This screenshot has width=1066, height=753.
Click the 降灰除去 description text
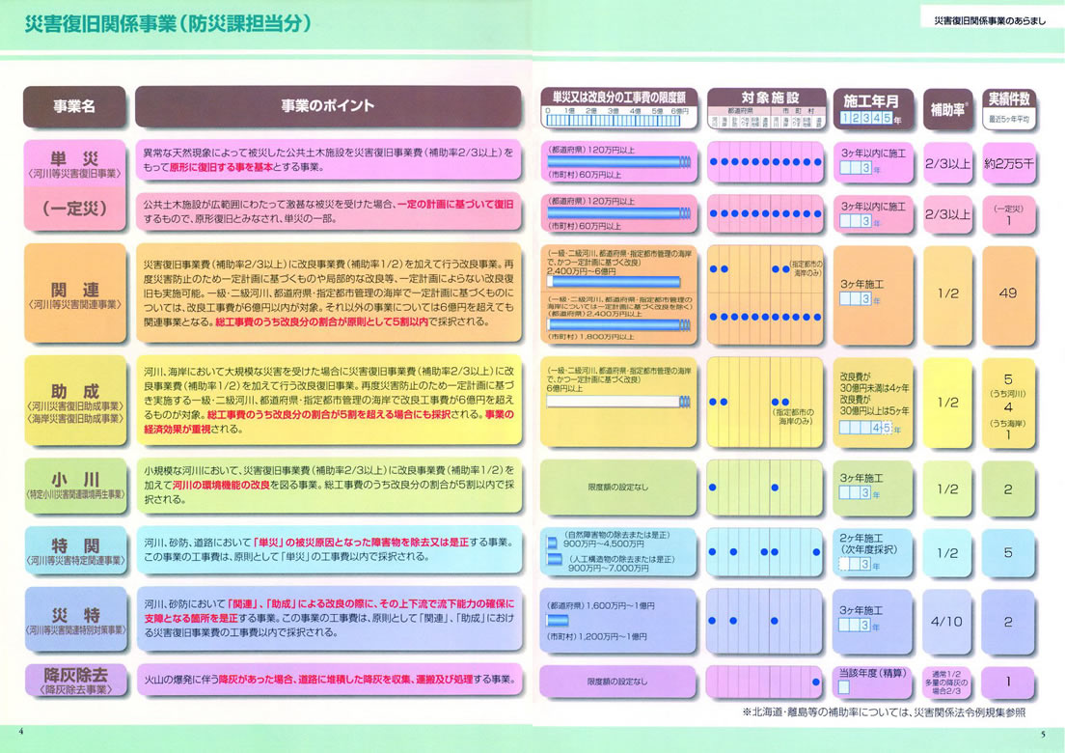[328, 680]
